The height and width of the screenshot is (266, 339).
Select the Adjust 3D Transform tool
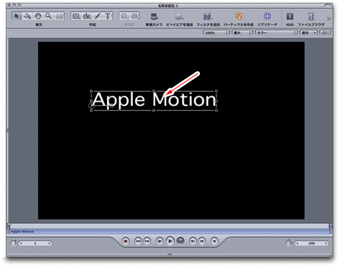28,16
